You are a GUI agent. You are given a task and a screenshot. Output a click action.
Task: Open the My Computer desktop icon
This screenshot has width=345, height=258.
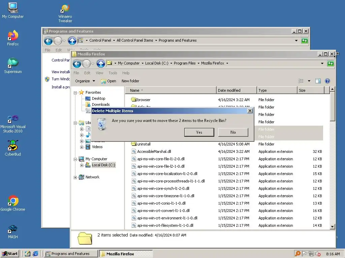coord(13,10)
